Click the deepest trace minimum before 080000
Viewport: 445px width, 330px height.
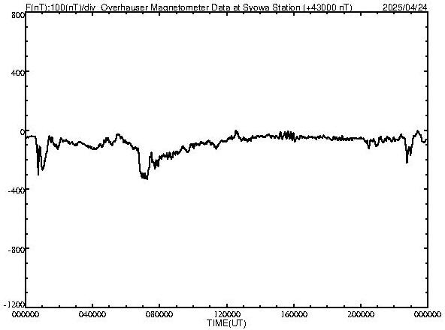pyautogui.click(x=147, y=178)
